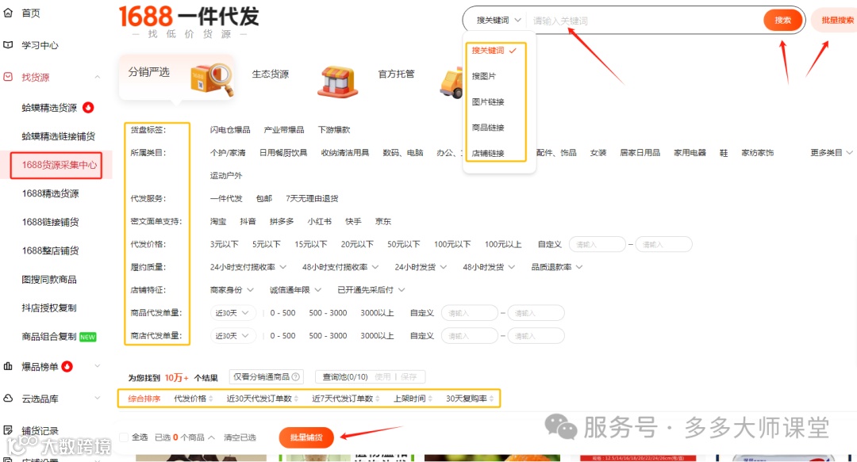
Task: Click the 清空已选 link
Action: (x=240, y=437)
